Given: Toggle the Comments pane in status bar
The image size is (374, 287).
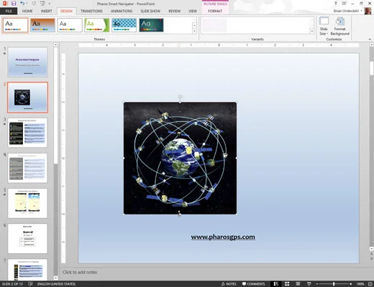Looking at the screenshot, I should pos(253,284).
